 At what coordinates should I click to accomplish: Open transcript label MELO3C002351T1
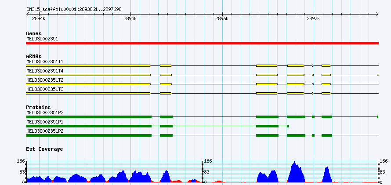45,62
